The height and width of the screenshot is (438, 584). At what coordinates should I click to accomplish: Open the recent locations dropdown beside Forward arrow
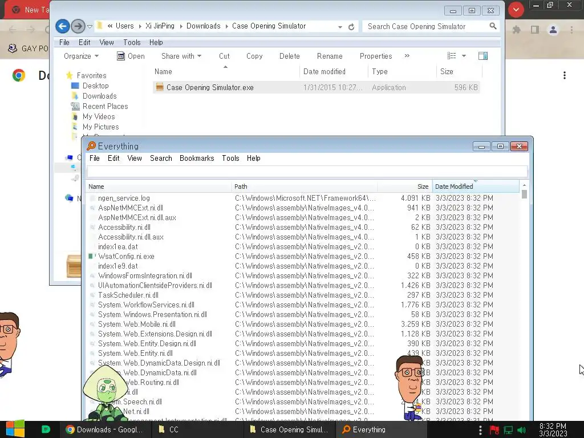[90, 26]
